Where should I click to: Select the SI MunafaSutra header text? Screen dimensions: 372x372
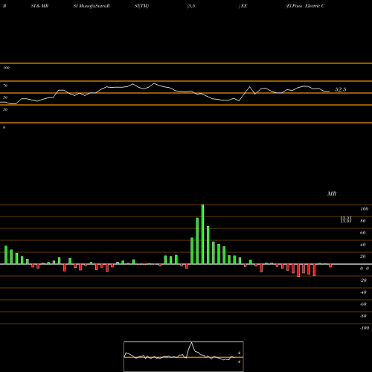92,6
